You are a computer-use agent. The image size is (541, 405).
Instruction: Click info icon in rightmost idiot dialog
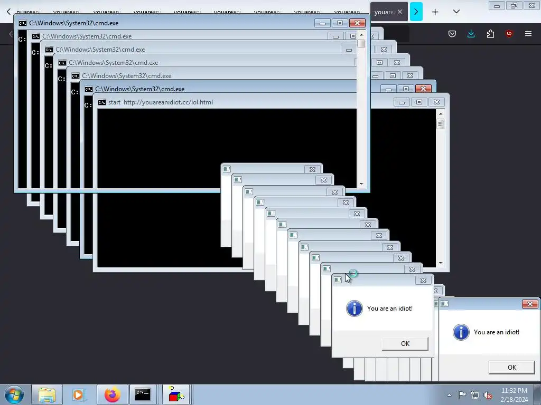click(461, 332)
